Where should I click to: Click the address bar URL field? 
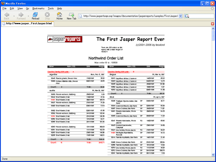pyautogui.click(x=130, y=16)
